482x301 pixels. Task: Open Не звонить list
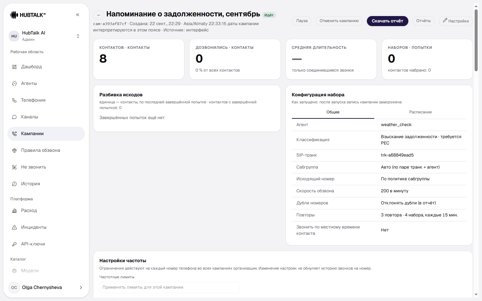click(x=46, y=167)
